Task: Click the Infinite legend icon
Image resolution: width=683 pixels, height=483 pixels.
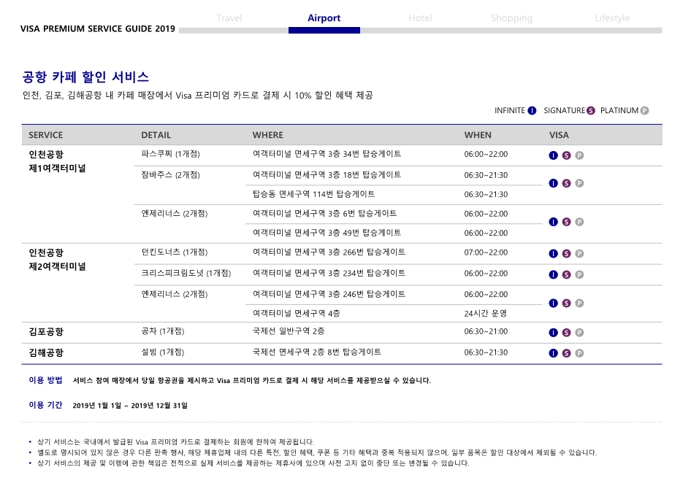Action: pyautogui.click(x=532, y=110)
